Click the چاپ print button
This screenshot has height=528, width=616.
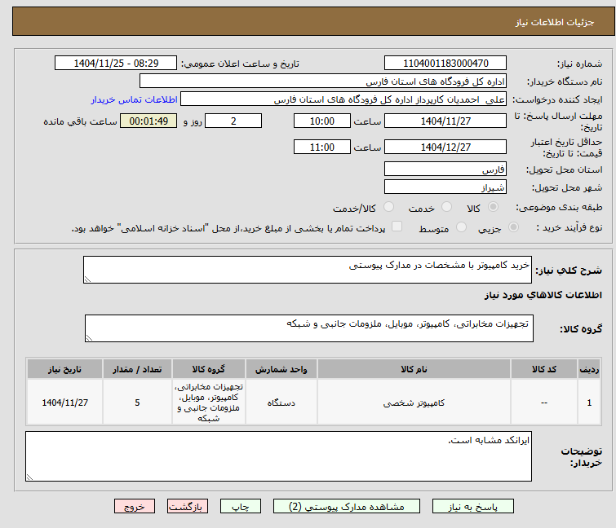tap(241, 507)
